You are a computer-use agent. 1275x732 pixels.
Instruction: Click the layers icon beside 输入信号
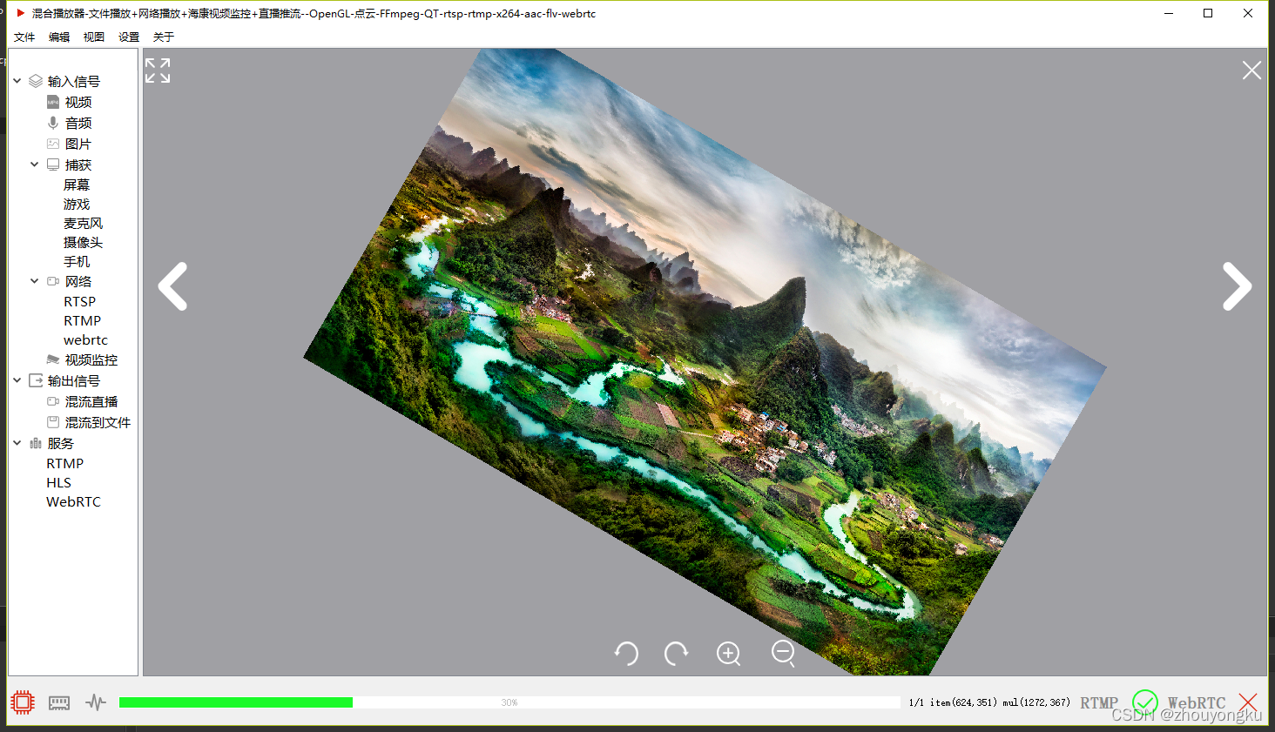coord(36,81)
